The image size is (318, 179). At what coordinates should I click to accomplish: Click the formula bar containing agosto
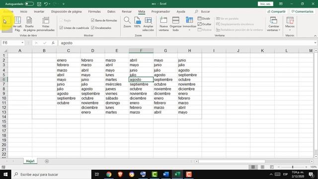pos(186,43)
